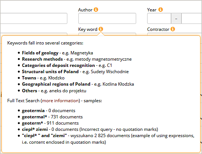Show the Contractor info icon help
The height and width of the screenshot is (154, 202).
[173, 29]
